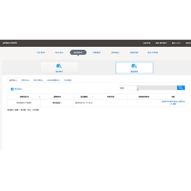This screenshot has width=191, height=191.
Task: Click the blue plus add-new icon
Action: (x=12, y=89)
